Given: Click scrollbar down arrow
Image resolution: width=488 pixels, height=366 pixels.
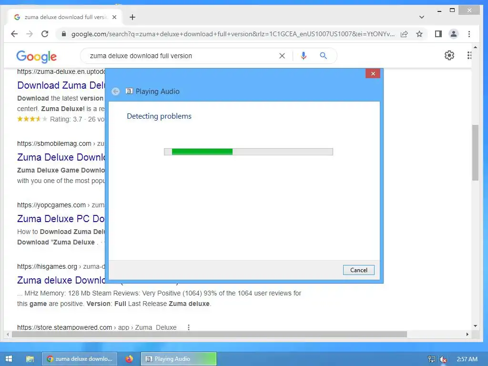Looking at the screenshot, I should (475, 326).
